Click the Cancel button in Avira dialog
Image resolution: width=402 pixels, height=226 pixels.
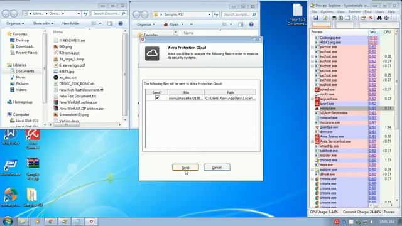(x=217, y=168)
